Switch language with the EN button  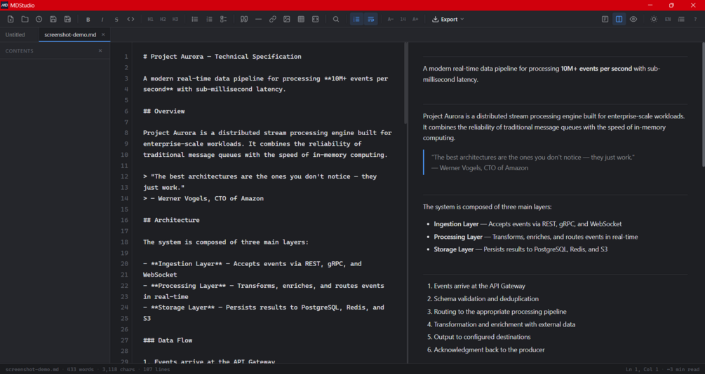coord(668,20)
